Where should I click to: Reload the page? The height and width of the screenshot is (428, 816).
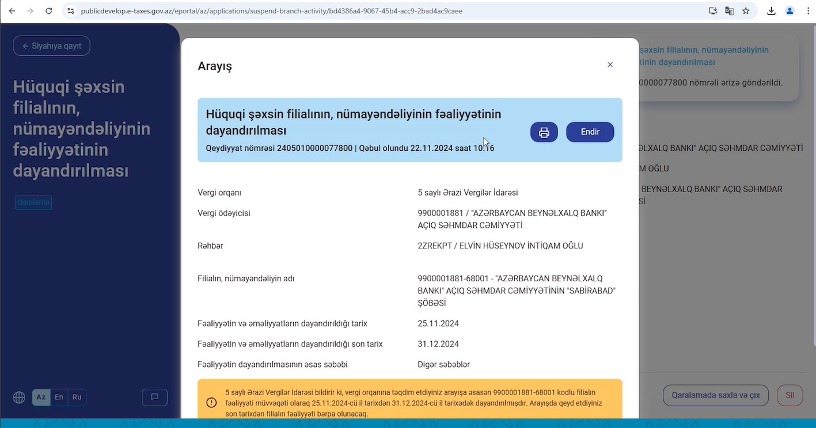[49, 11]
